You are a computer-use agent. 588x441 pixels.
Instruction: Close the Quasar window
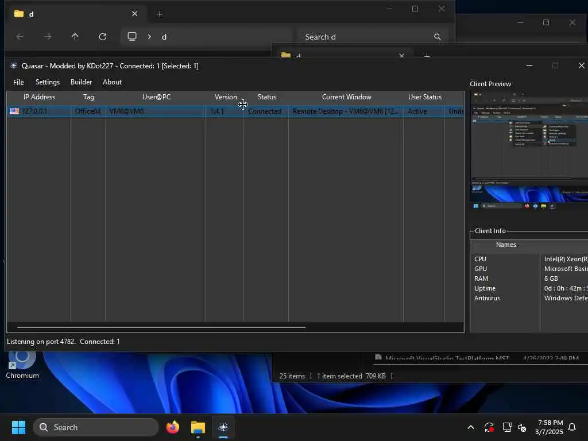click(x=581, y=65)
